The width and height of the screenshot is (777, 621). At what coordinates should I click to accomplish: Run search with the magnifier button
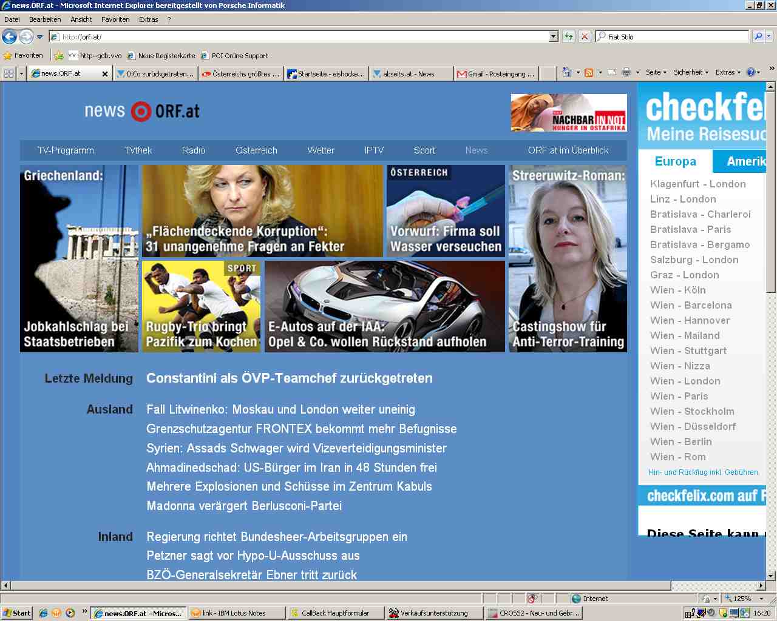coord(758,36)
